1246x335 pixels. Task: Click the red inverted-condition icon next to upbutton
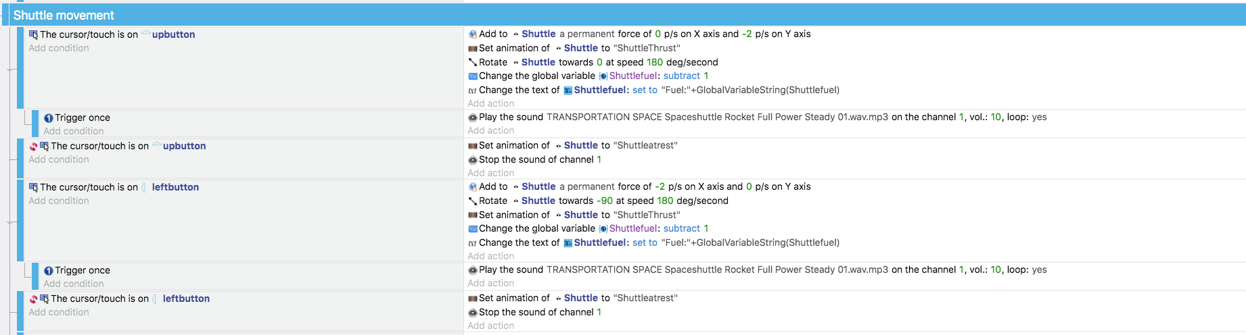tap(33, 146)
